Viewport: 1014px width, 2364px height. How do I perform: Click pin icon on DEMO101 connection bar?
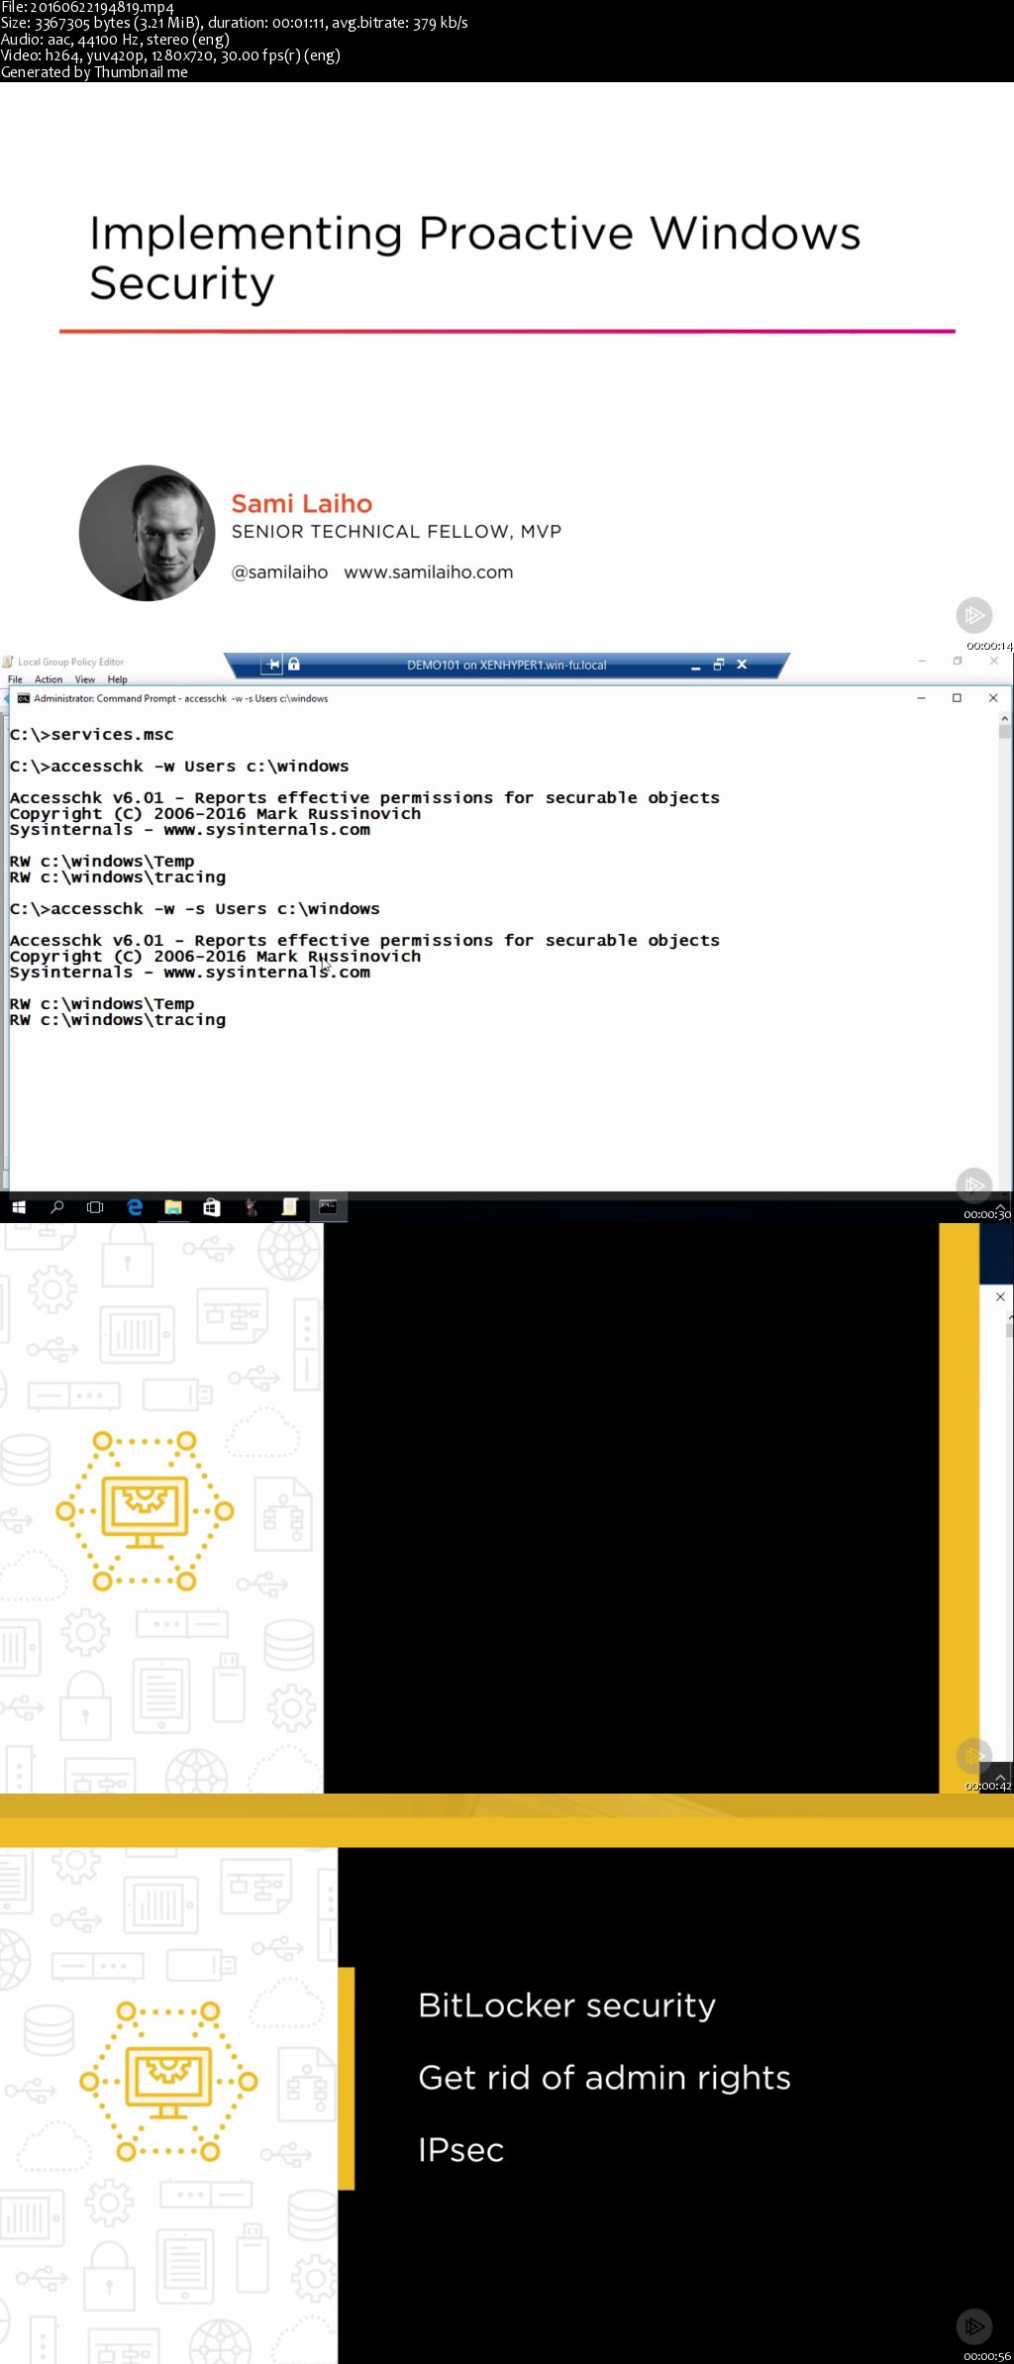click(x=273, y=665)
